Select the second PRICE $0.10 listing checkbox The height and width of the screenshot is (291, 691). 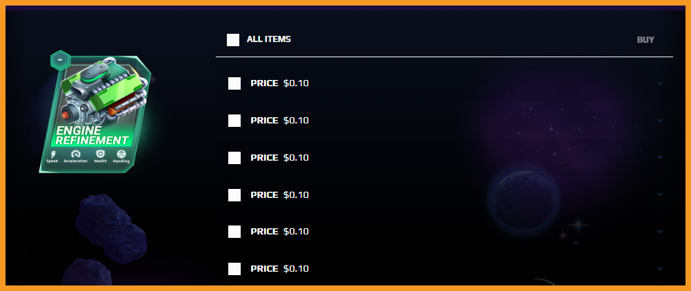pyautogui.click(x=234, y=121)
